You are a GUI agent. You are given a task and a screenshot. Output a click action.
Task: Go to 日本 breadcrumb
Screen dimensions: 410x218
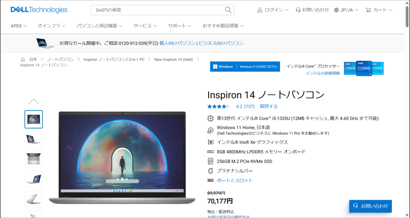coord(33,59)
